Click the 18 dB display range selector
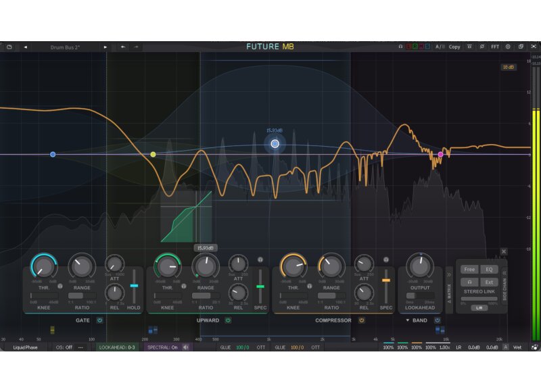Image resolution: width=541 pixels, height=392 pixels. 509,67
